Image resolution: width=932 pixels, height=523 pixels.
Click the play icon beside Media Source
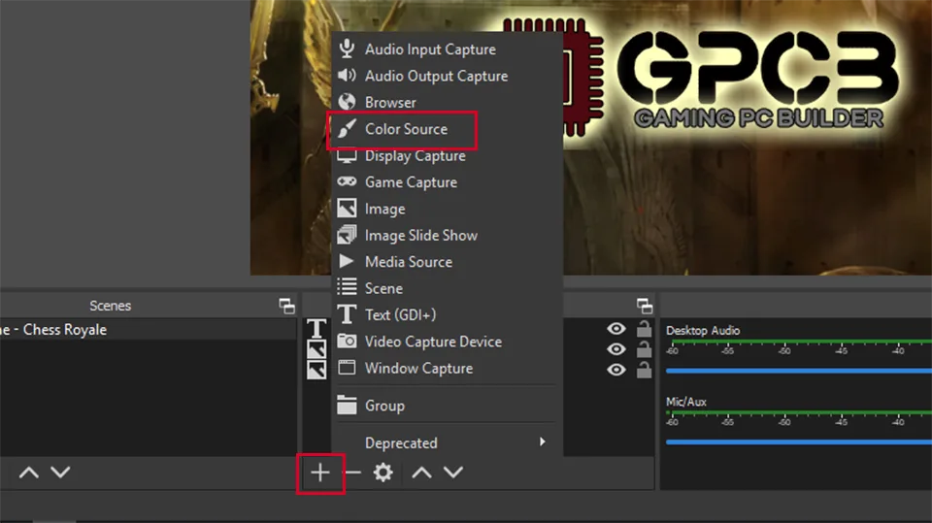point(346,261)
